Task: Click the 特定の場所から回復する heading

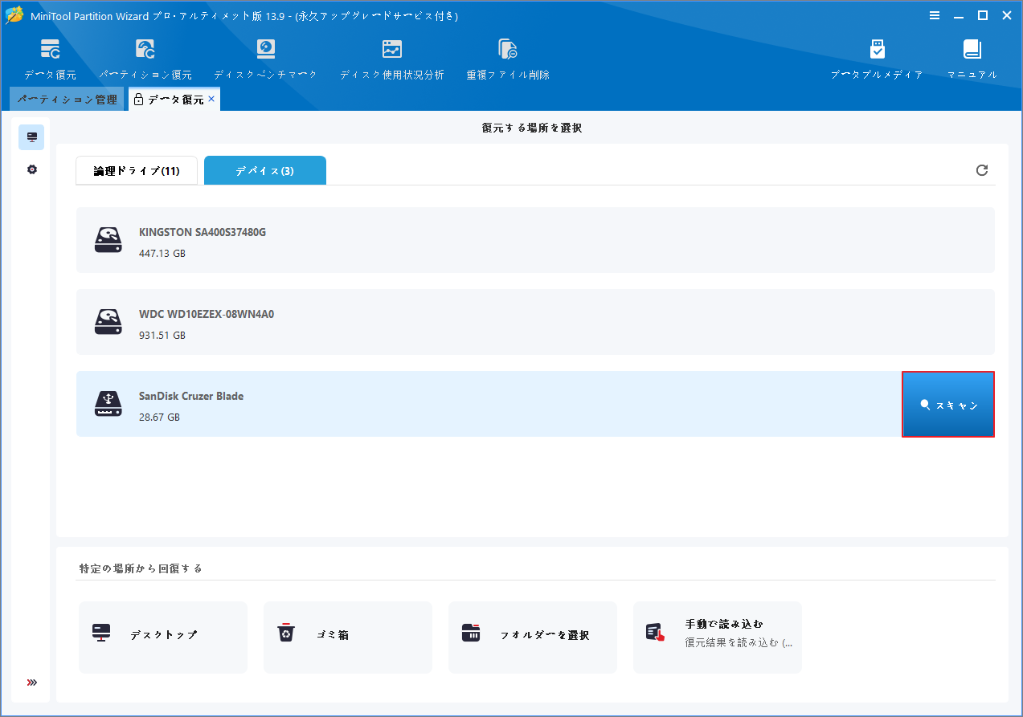Action: [x=141, y=568]
